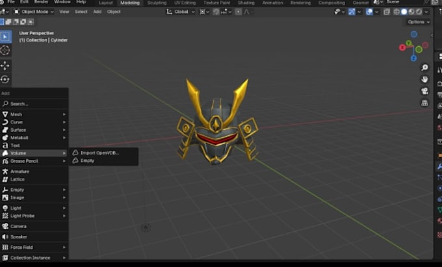Image resolution: width=442 pixels, height=267 pixels.
Task: Click the Tool properties tab icon
Action: 439,70
